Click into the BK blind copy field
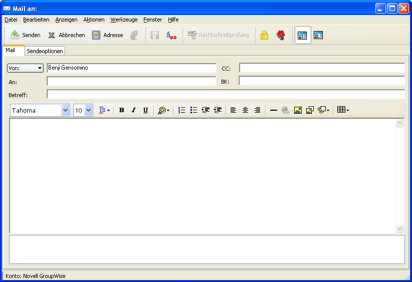412x282 pixels. 322,81
